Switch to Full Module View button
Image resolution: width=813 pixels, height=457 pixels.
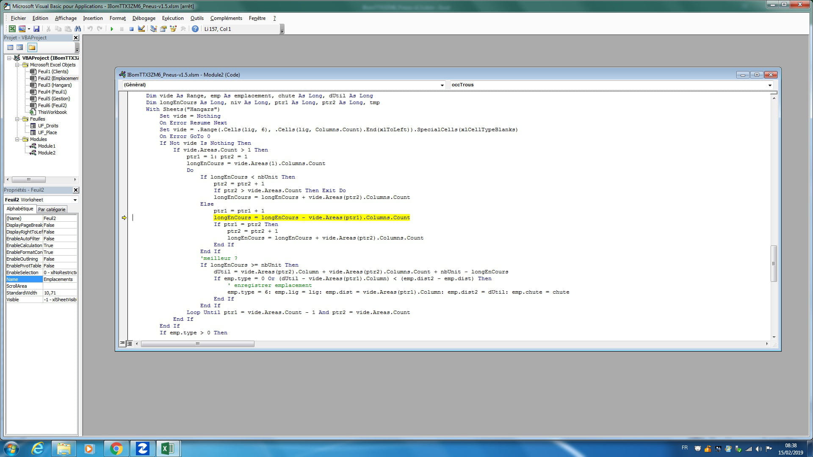[130, 344]
